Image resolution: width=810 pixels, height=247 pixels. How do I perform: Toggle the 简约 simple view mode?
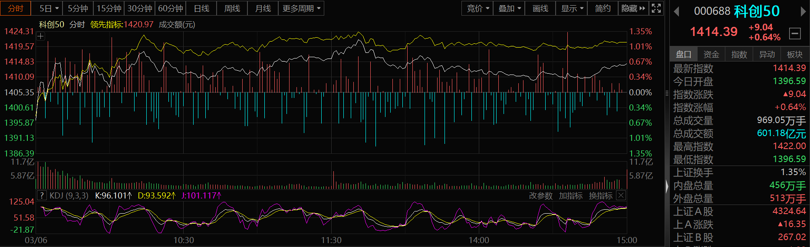(x=603, y=8)
